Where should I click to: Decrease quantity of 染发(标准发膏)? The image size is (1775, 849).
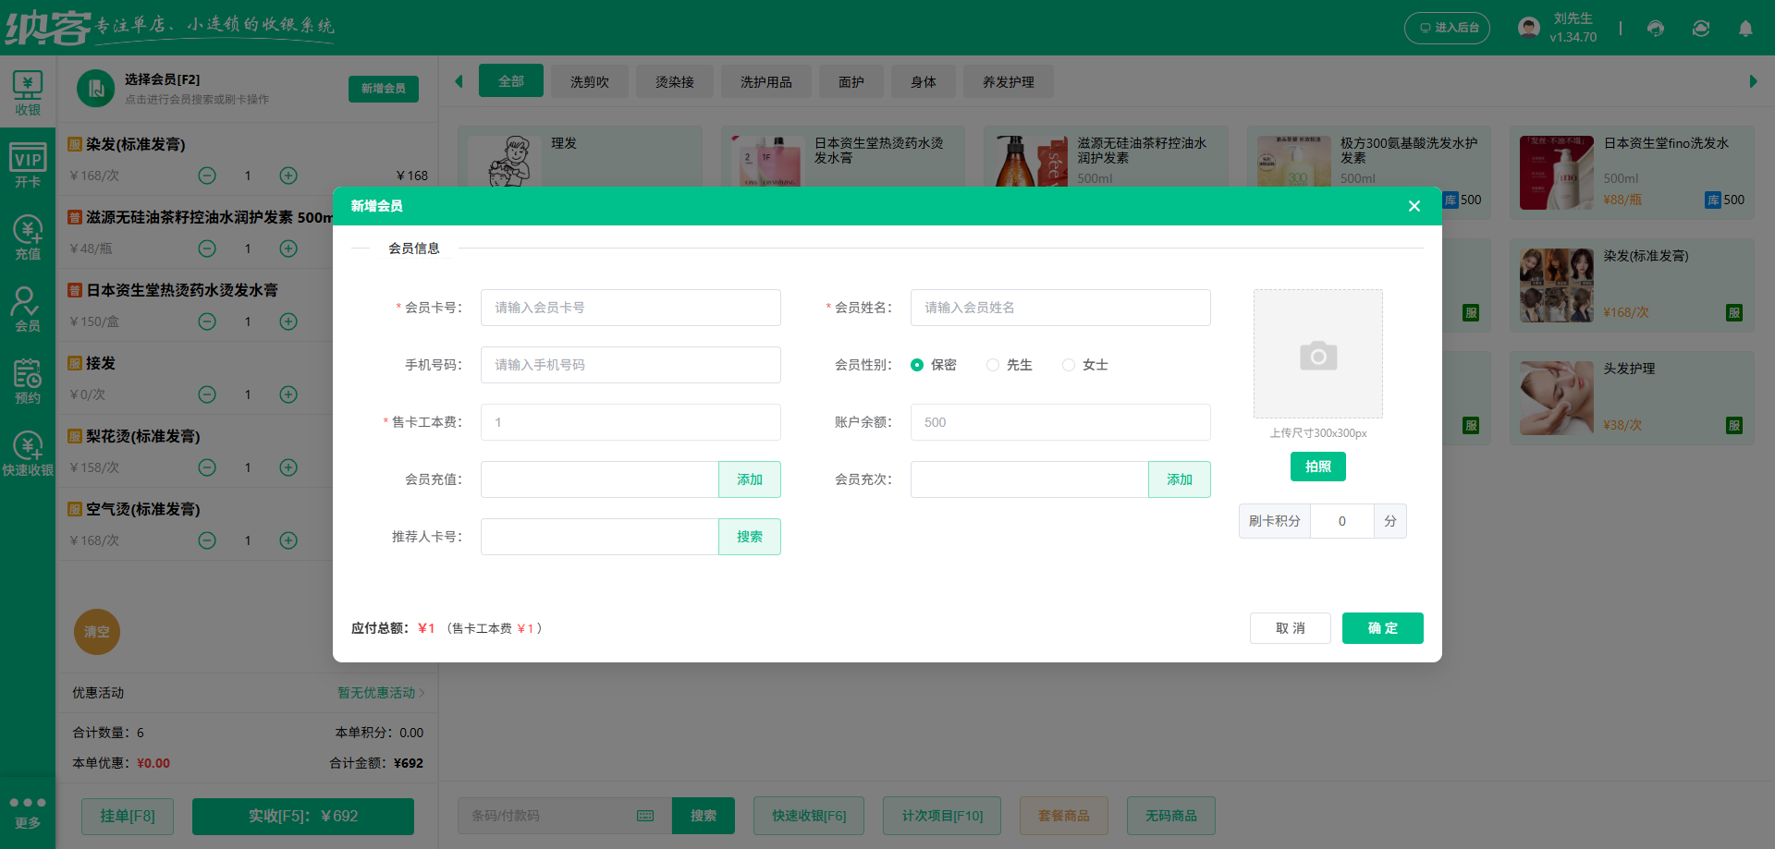[207, 176]
